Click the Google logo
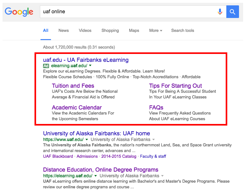Image resolution: width=245 pixels, height=194 pixels. pos(19,12)
